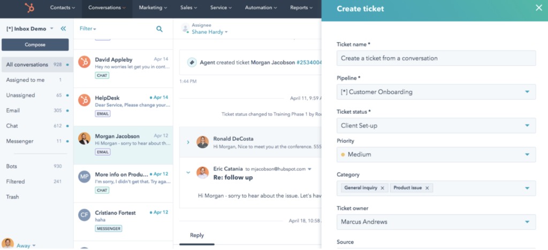Viewport: 548px width, 250px height.
Task: Collapse the inbox sidebar with double chevron
Action: point(63,29)
